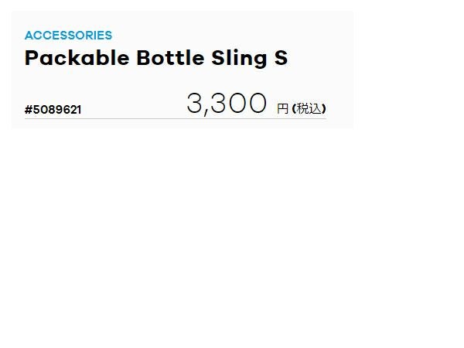This screenshot has width=464, height=348.
Task: Click the empty gray card area right of the title
Action: point(321,58)
